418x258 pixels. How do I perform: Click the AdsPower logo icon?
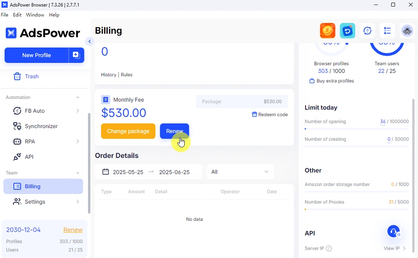11,33
